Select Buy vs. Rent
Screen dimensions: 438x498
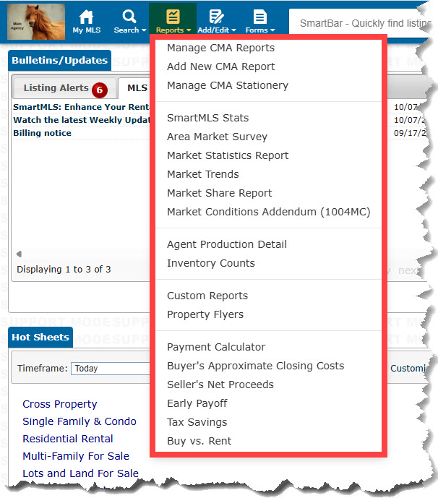(x=199, y=441)
